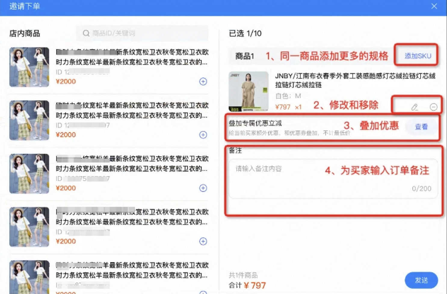Close the 邀请下单 dialog
This screenshot has width=447, height=294.
[434, 6]
